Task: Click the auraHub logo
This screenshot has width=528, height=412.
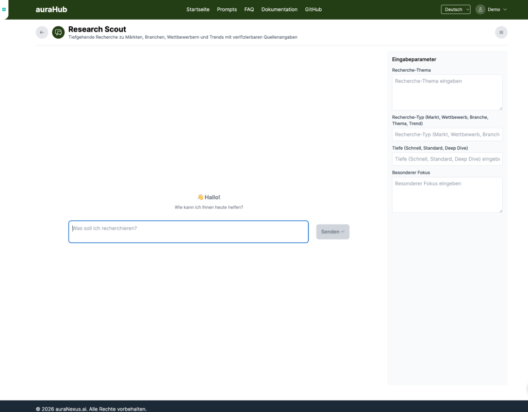Action: coord(51,9)
